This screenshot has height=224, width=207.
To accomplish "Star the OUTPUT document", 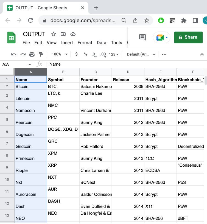I will [54, 34].
